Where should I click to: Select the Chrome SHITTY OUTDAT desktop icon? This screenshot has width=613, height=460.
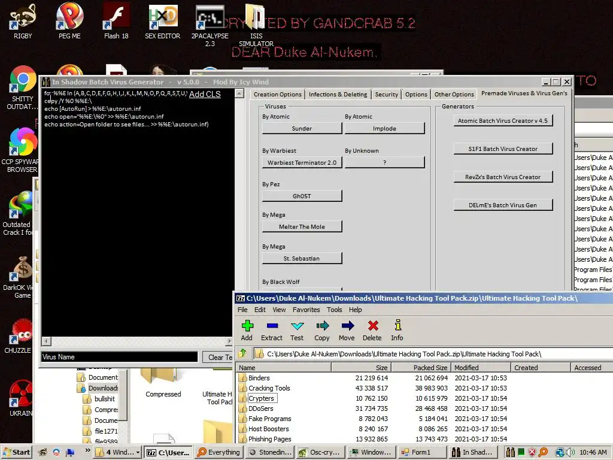(23, 88)
